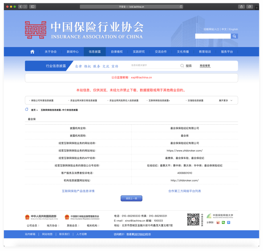This screenshot has height=251, width=263.
Task: Click 高级搜索 link
Action: click(x=205, y=66)
